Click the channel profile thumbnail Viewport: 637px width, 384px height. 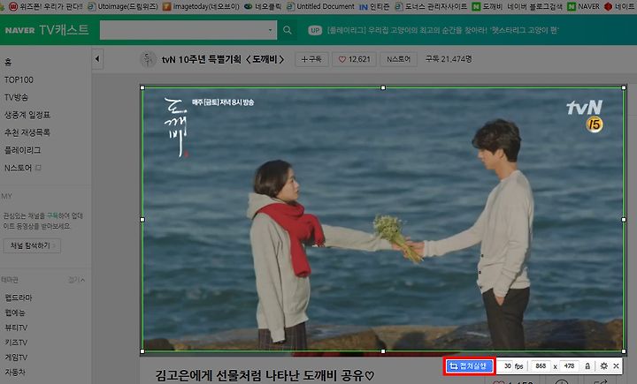(148, 60)
